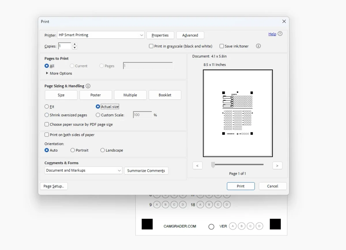Screen dimensions: 346x250
Task: Click the page preview slider handle
Action: click(x=213, y=165)
